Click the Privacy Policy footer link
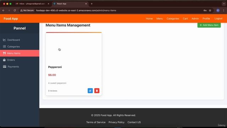 [116, 122]
